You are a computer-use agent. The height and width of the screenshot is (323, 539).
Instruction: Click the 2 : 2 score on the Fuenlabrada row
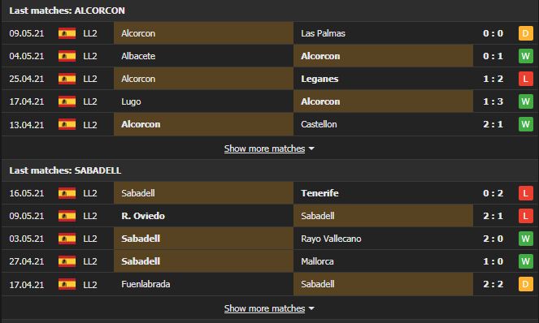click(x=493, y=284)
